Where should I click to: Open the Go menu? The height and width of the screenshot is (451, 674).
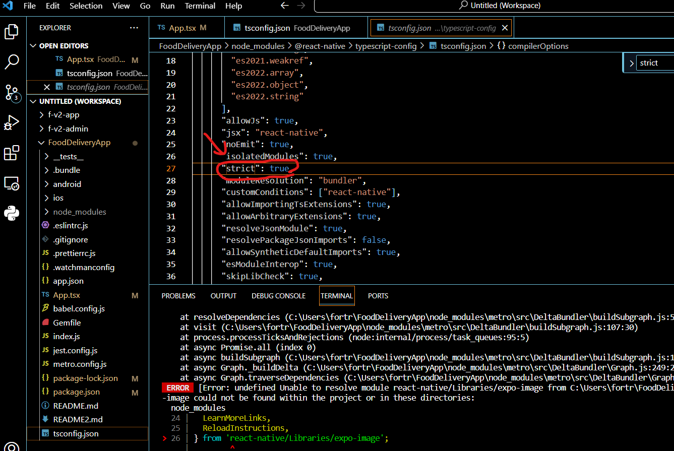[145, 6]
